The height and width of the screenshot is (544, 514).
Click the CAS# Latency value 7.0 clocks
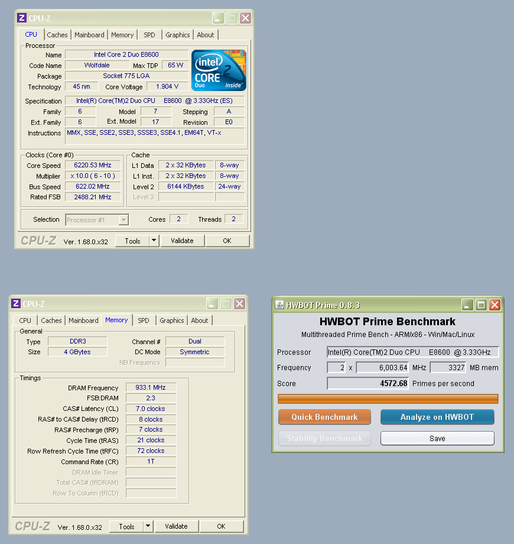coord(151,409)
